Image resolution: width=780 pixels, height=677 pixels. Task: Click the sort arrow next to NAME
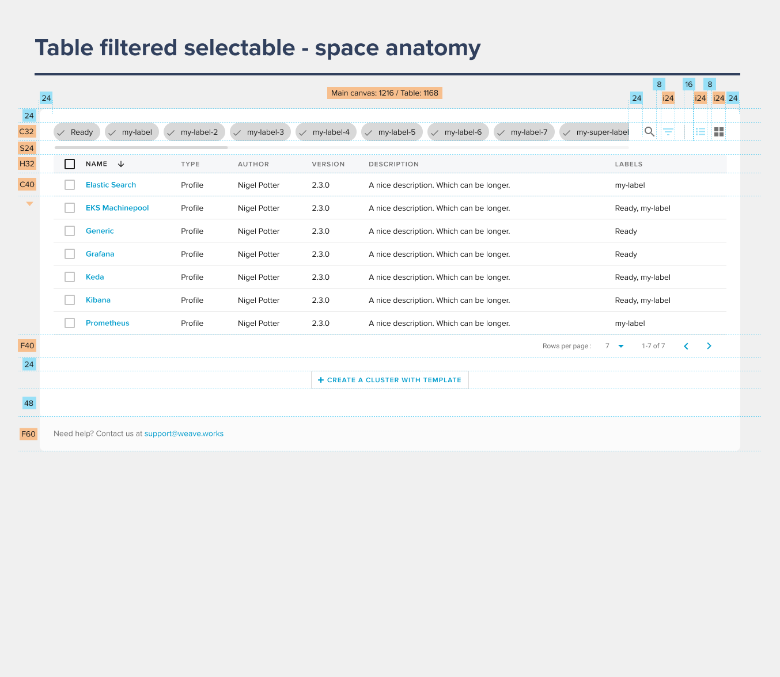(x=121, y=164)
